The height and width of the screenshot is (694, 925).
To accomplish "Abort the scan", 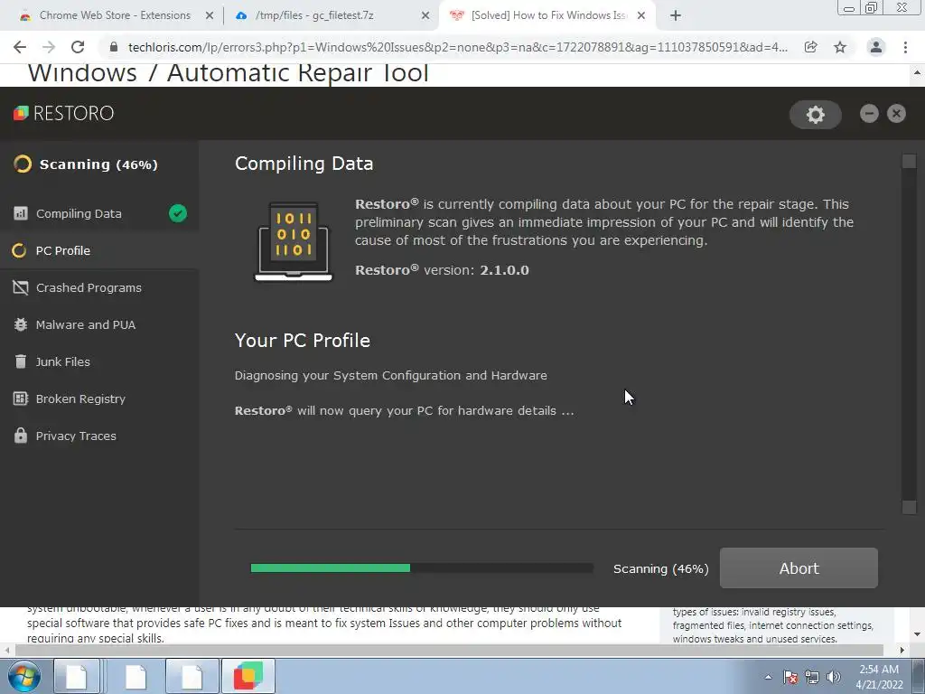I will (799, 567).
